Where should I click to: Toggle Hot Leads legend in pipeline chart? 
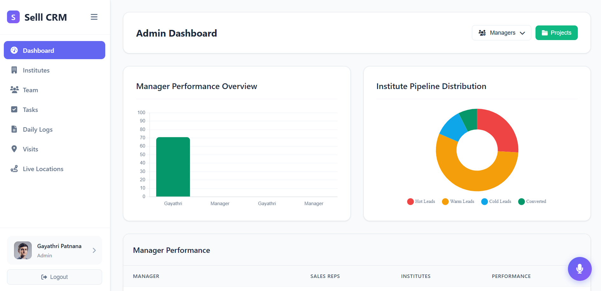[x=421, y=202]
